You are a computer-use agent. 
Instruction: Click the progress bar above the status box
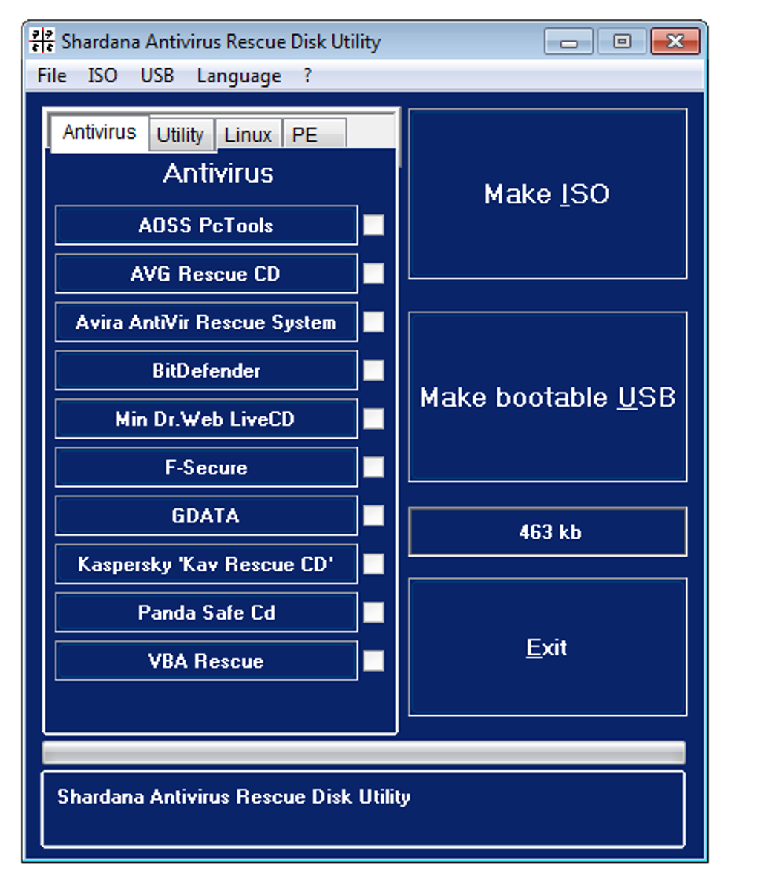tap(364, 752)
